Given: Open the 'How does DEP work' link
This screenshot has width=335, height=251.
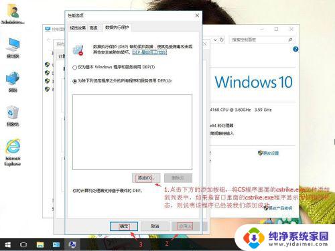Looking at the screenshot, I should tap(149, 52).
